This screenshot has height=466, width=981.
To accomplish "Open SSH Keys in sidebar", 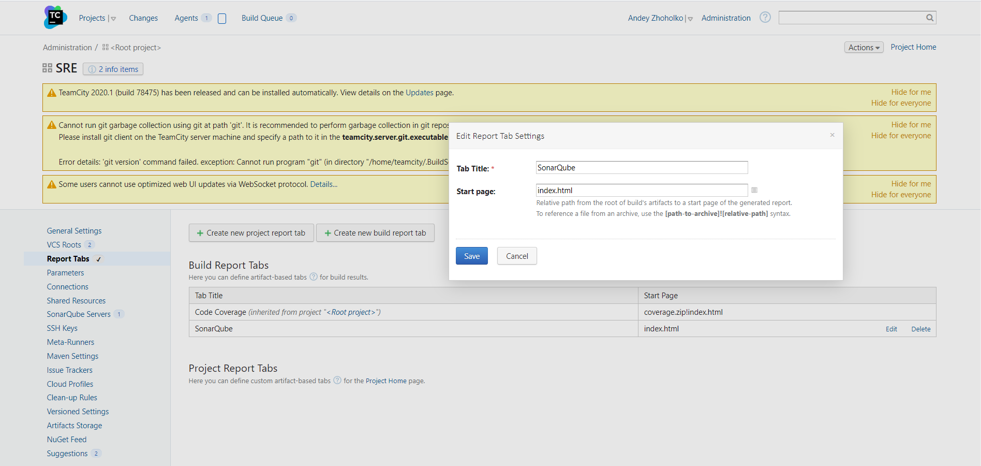I will pyautogui.click(x=62, y=328).
